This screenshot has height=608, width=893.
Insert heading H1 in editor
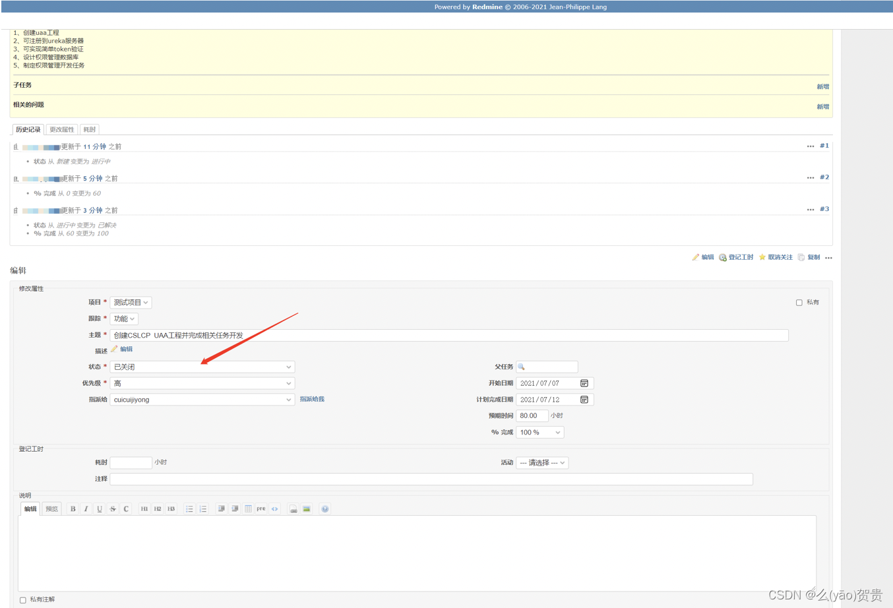[x=144, y=509]
